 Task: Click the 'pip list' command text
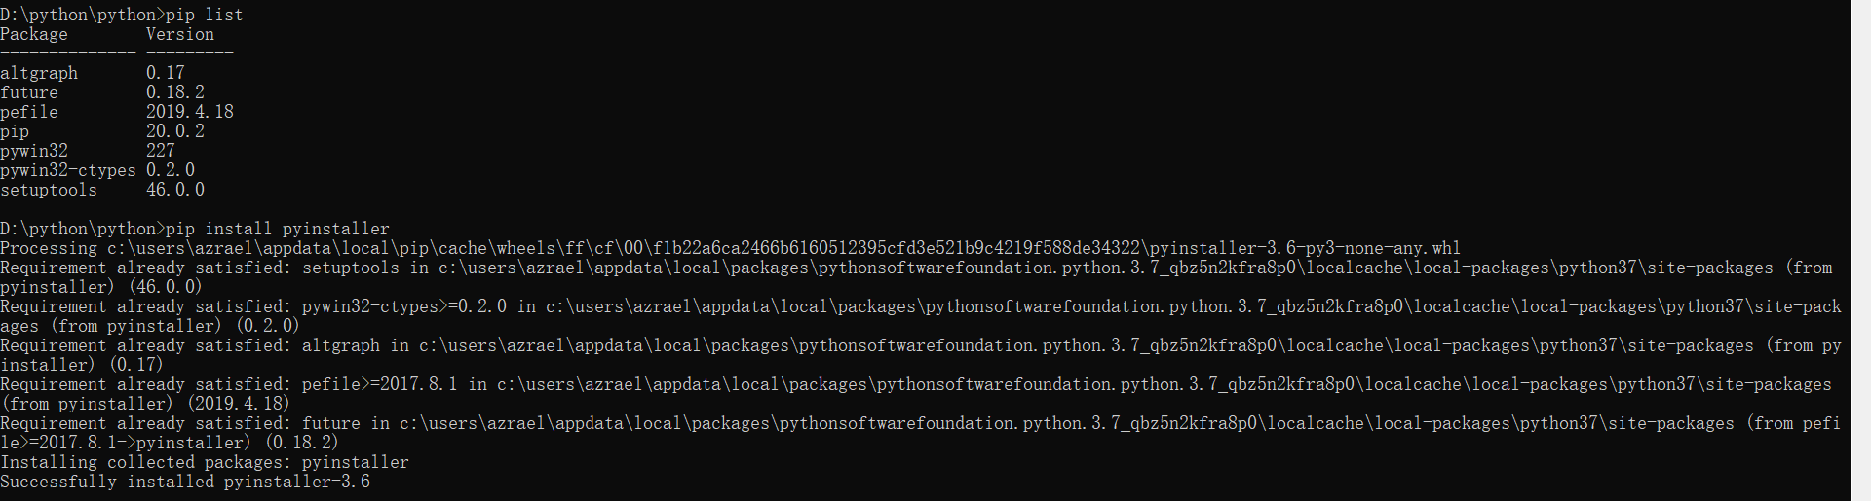[x=205, y=15]
